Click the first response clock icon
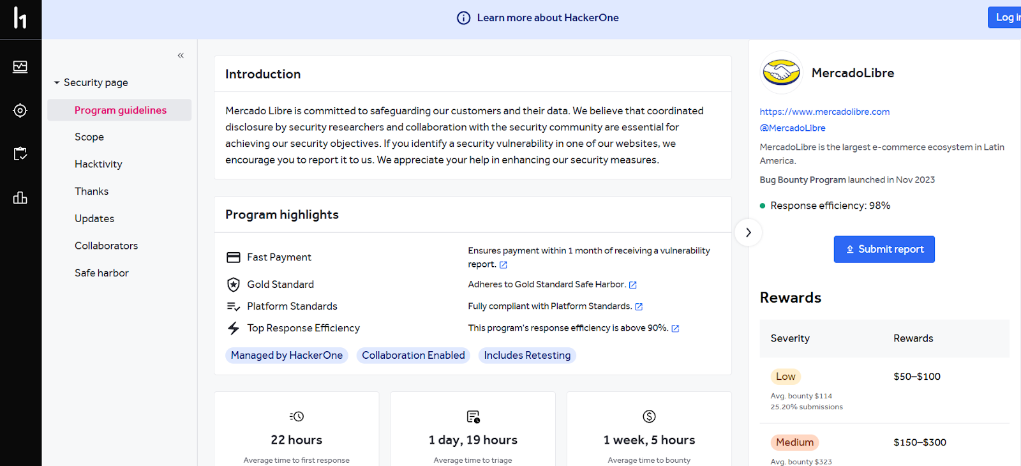 pos(297,416)
